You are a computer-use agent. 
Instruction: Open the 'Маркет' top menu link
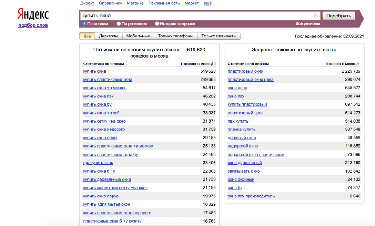(192, 3)
